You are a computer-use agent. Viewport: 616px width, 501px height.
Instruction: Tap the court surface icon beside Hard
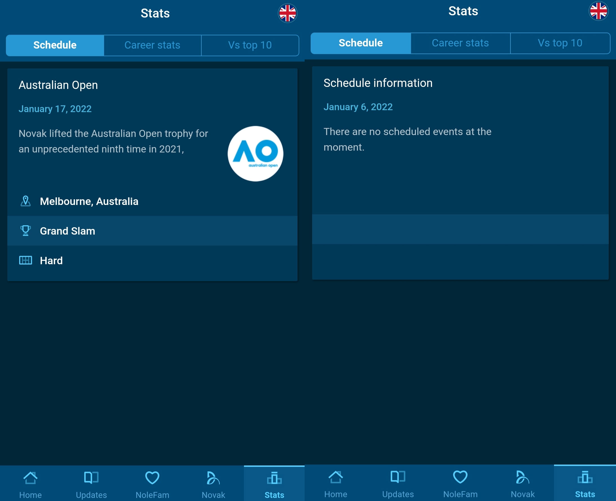(x=26, y=260)
